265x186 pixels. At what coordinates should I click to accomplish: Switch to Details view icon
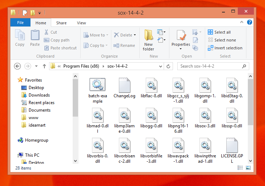240,168
